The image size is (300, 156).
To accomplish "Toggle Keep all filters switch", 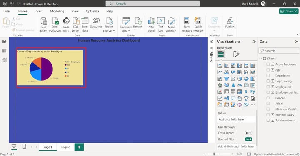I will pyautogui.click(x=248, y=139).
